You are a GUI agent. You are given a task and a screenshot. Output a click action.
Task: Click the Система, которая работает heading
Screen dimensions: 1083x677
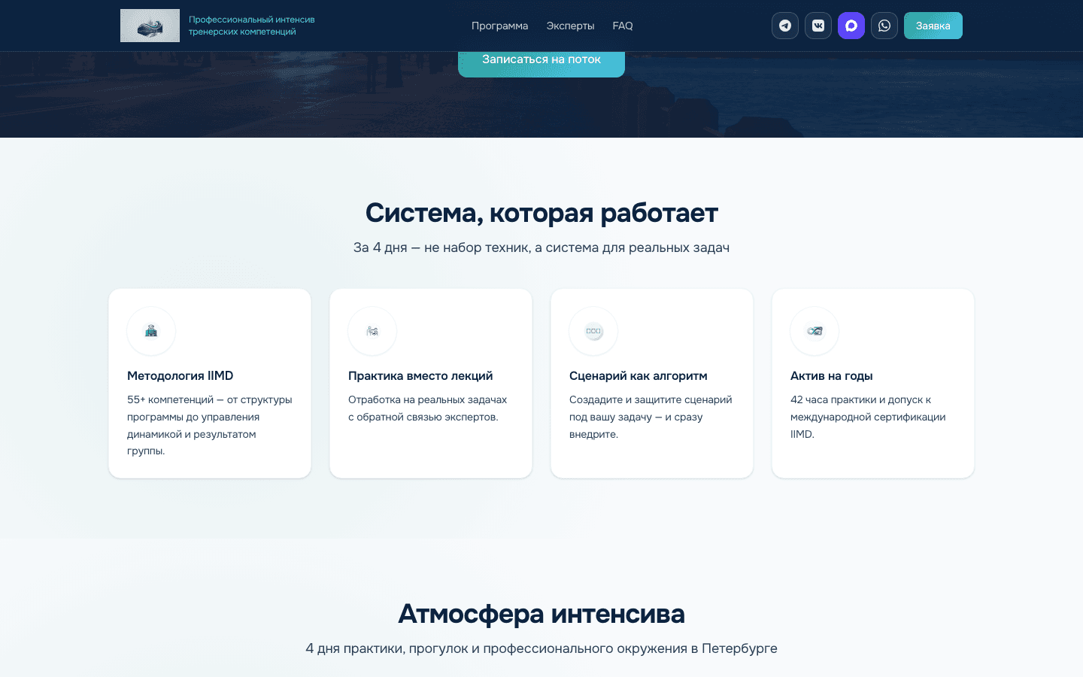point(541,213)
